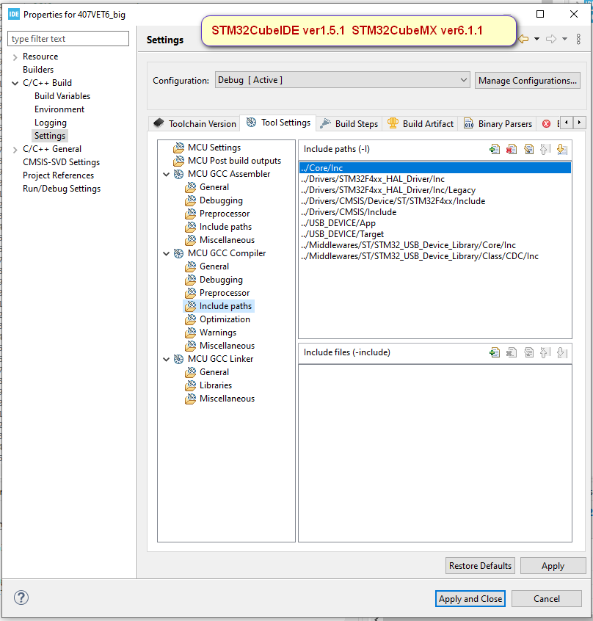Switch to the Tool Settings tab
The height and width of the screenshot is (621, 593).
(278, 123)
